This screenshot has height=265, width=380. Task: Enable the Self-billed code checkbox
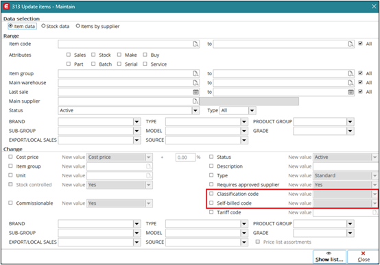tap(211, 203)
